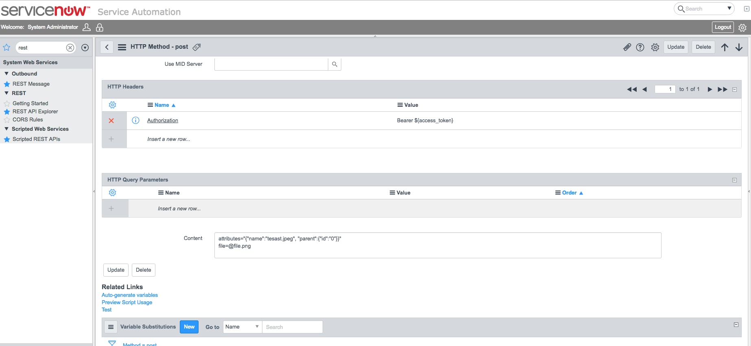
Task: Open the Go to field dropdown showing Name
Action: point(242,327)
